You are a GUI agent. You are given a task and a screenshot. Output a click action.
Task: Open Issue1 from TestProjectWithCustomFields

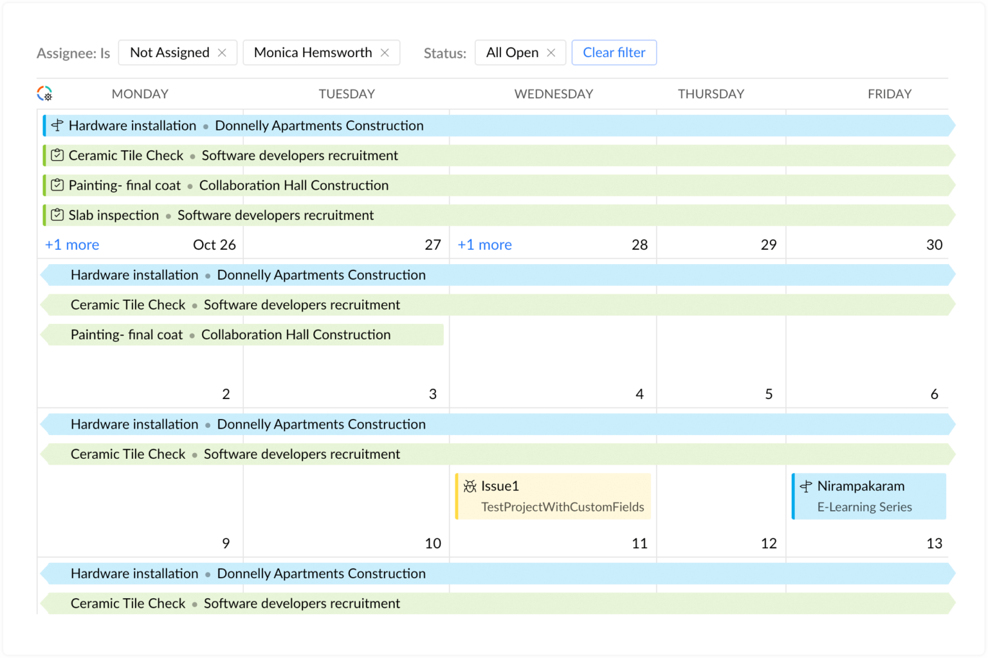[x=553, y=496]
